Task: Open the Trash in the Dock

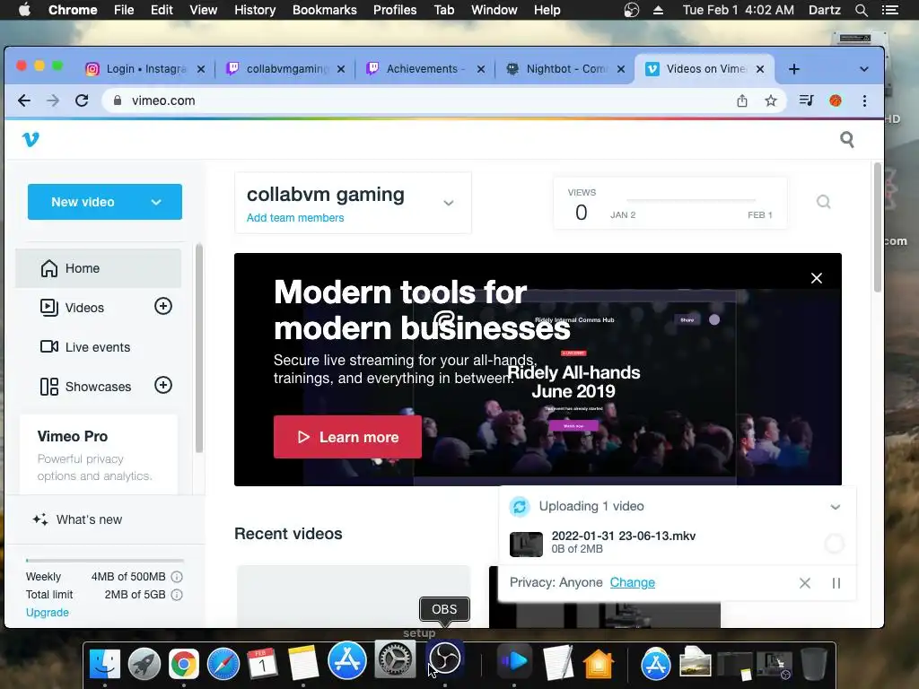Action: coord(813,664)
